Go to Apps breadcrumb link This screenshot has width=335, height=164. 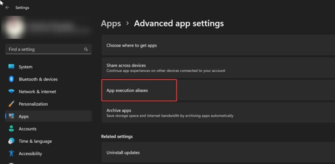111,23
